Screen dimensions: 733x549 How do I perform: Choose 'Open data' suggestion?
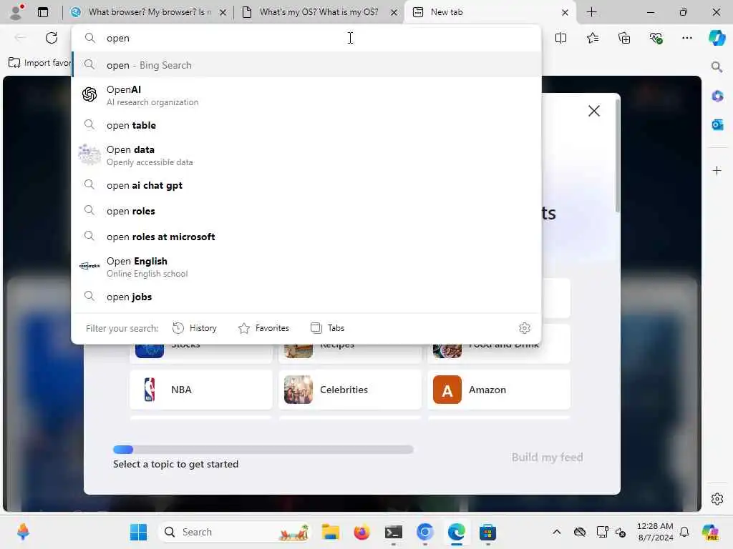tap(306, 155)
